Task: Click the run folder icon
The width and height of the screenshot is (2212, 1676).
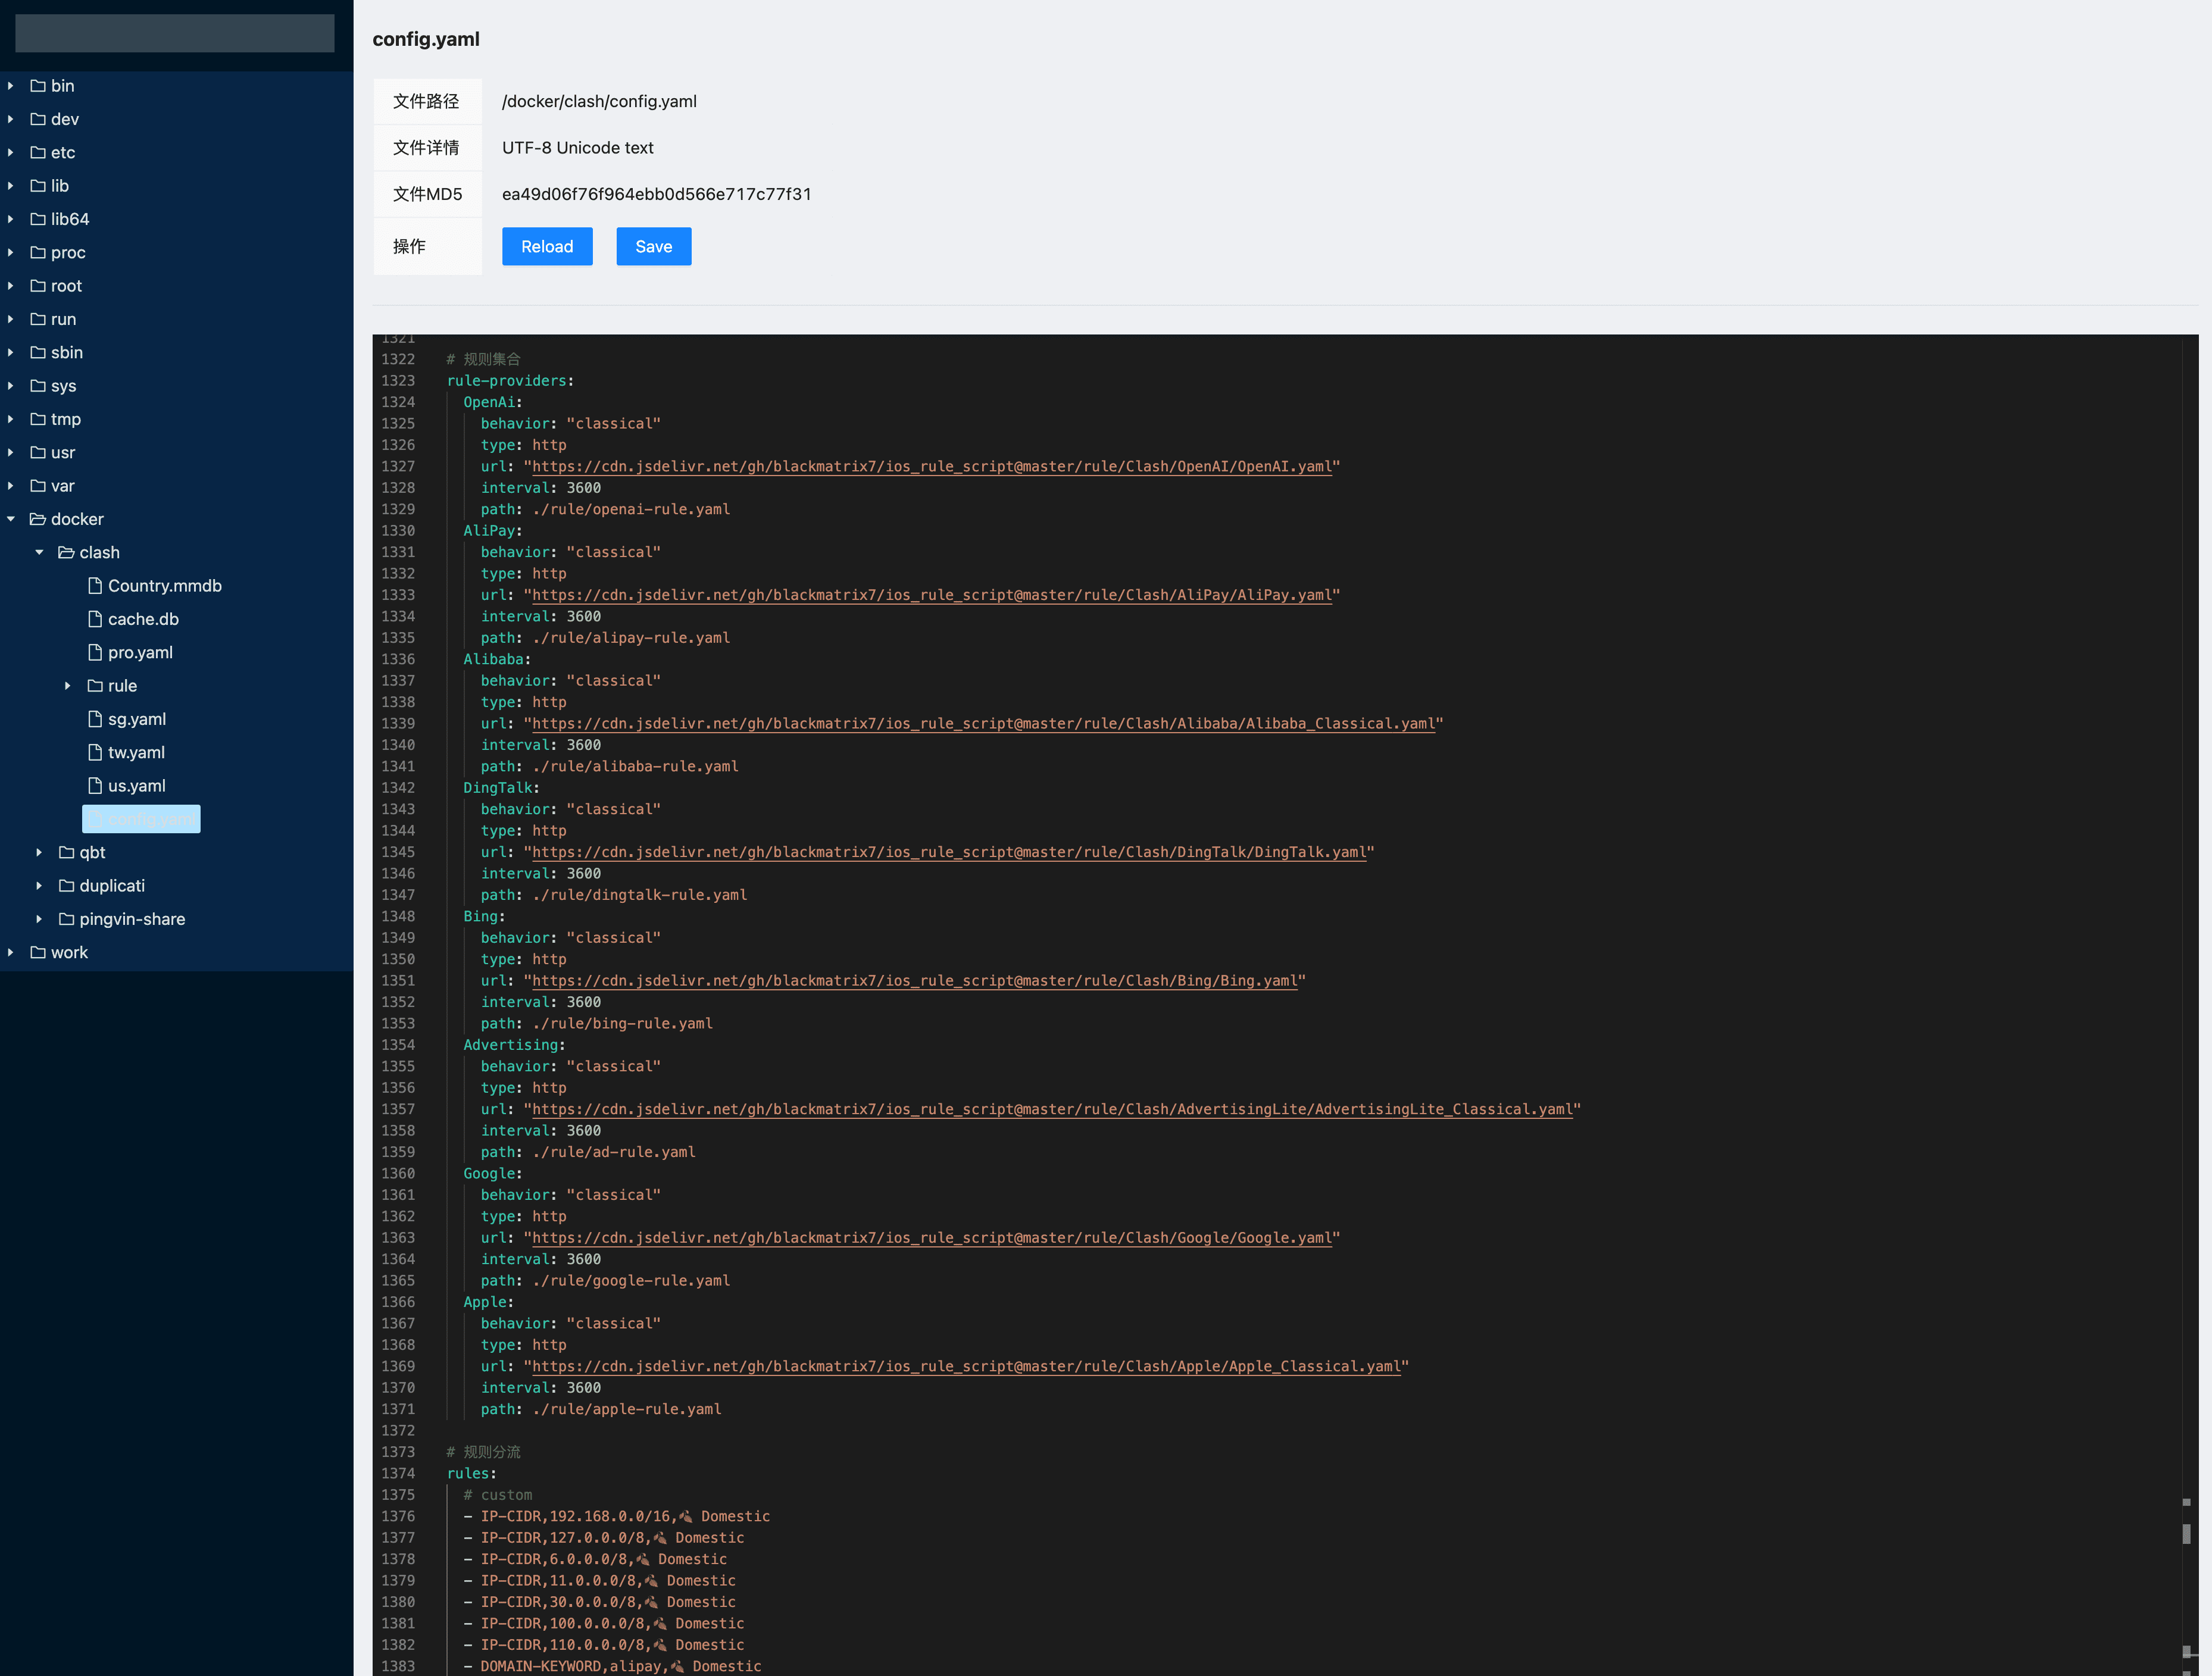Action: (x=38, y=319)
